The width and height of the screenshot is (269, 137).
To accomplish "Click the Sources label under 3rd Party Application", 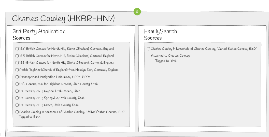I will click(22, 38).
